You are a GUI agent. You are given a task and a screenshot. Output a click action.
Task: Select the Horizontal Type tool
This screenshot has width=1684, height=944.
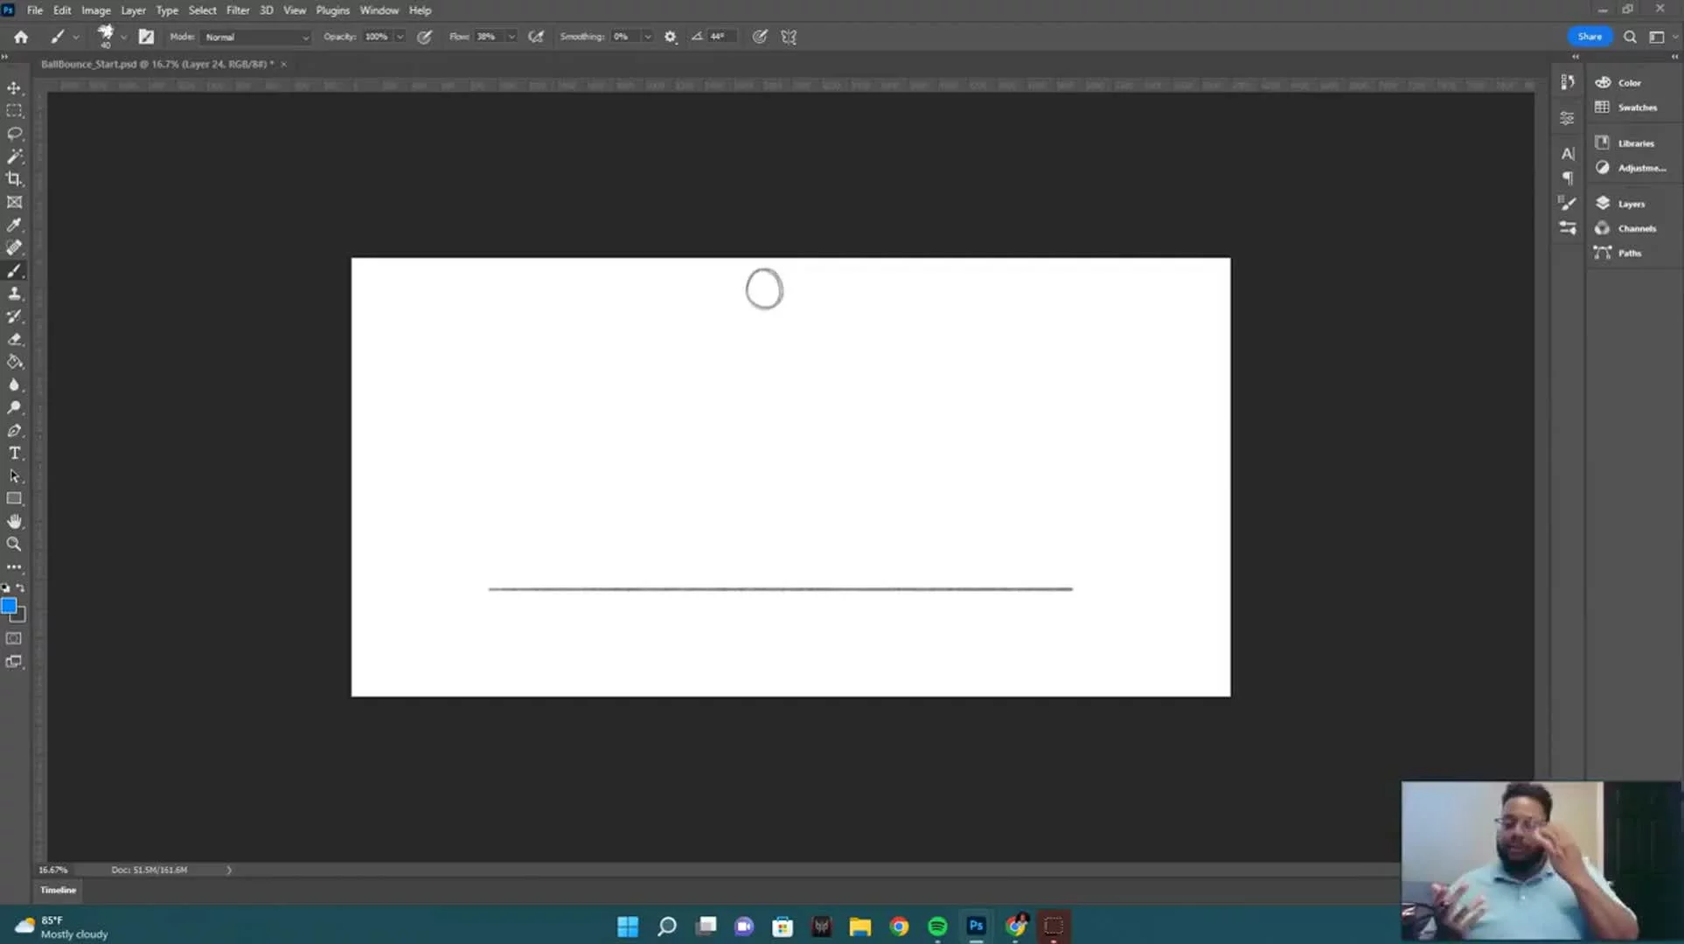click(x=15, y=453)
